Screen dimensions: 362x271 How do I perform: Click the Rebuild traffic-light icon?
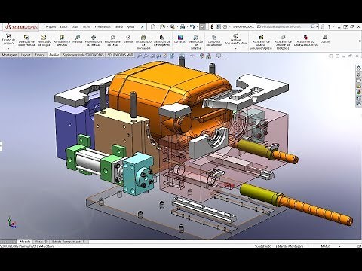212,26
